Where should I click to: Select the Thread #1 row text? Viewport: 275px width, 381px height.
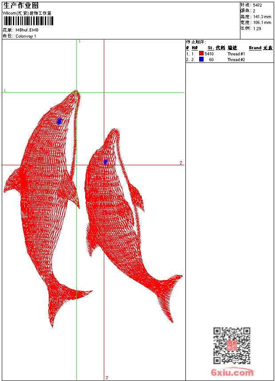pyautogui.click(x=236, y=54)
